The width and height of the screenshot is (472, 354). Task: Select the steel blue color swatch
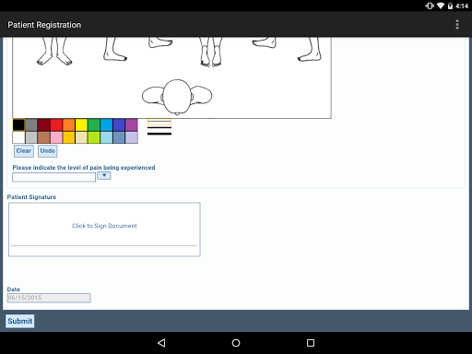(x=119, y=137)
